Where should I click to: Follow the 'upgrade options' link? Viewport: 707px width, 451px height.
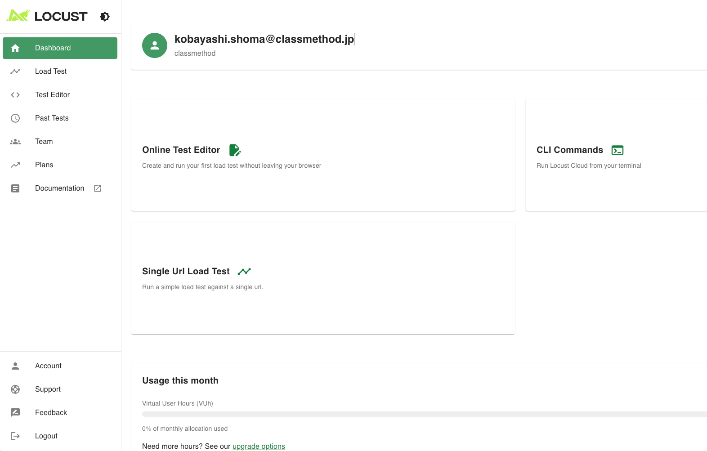point(259,447)
